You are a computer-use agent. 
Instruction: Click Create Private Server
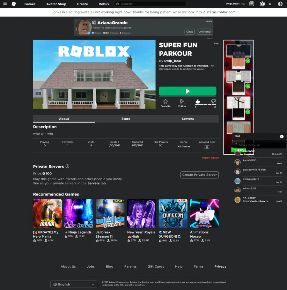pos(200,175)
